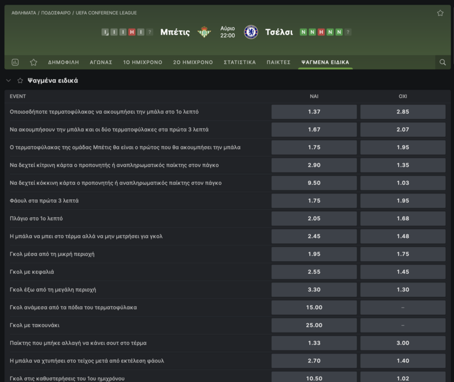Bet 3.30 goal outside the box
Screen dimensions: 454x382
[314, 289]
